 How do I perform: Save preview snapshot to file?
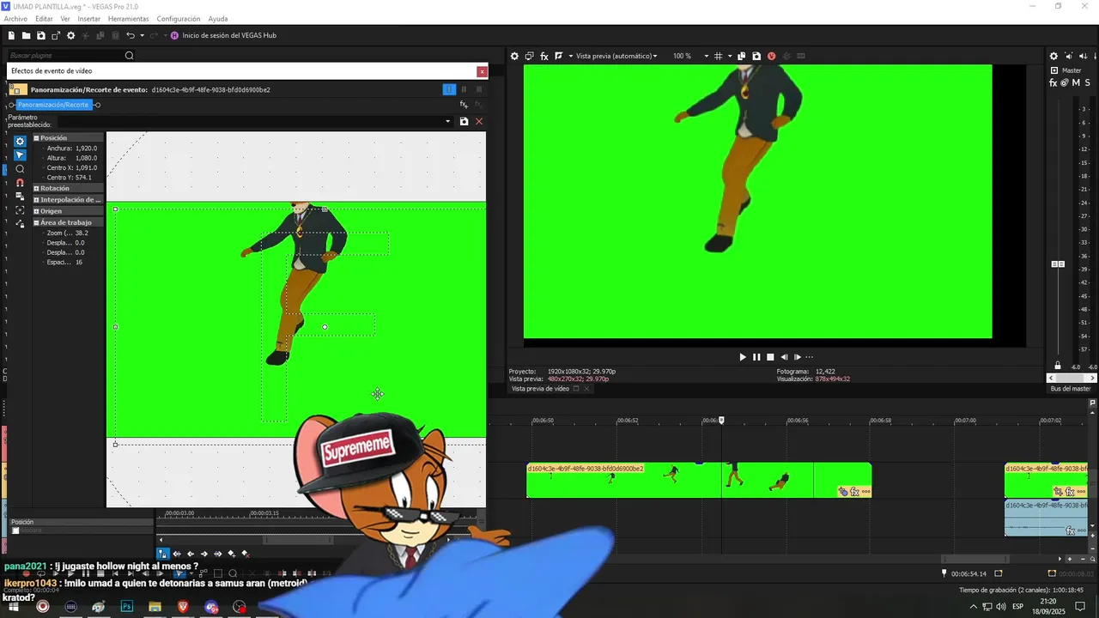[756, 56]
